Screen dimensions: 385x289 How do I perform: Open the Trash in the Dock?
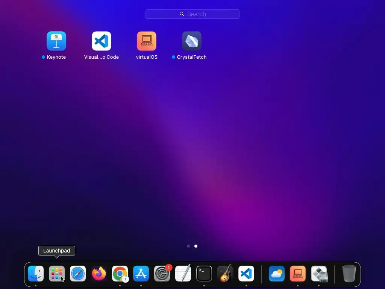tap(349, 274)
